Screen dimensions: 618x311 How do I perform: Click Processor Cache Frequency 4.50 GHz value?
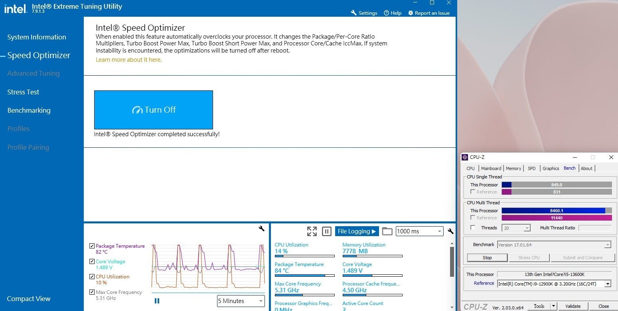coord(355,290)
